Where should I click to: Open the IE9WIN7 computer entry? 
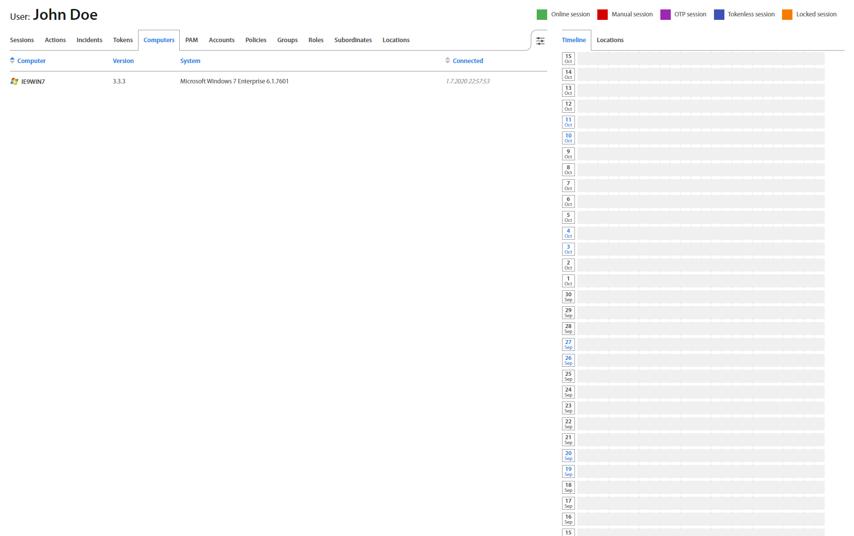(33, 82)
